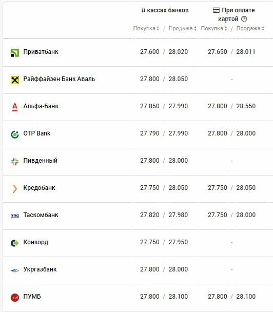This screenshot has width=273, height=312.
Task: Sort by cash desk Продажа column
Action: tap(183, 28)
